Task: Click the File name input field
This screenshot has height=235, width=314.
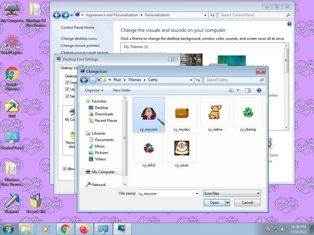Action: coord(166,193)
